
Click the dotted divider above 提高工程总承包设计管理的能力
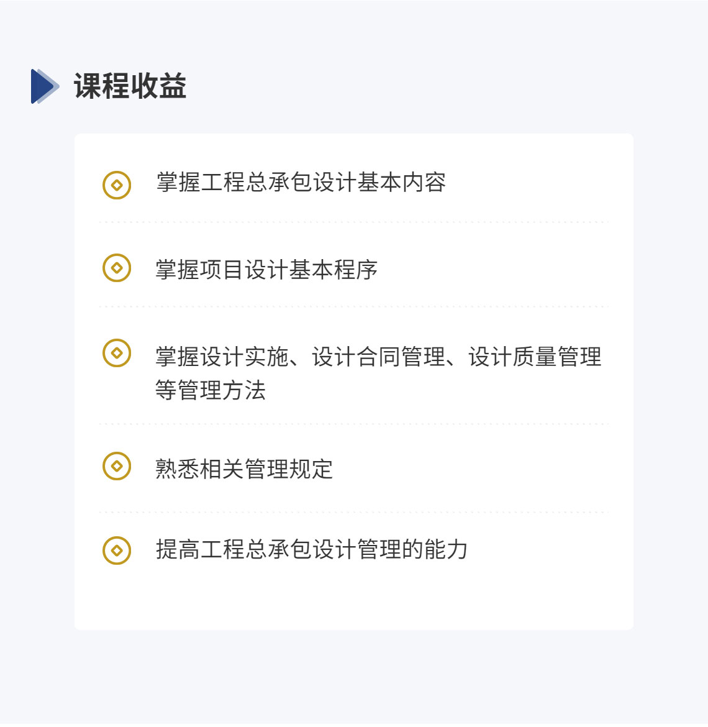(354, 513)
